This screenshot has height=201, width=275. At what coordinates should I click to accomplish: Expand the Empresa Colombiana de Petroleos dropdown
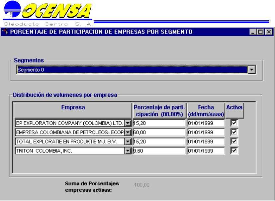(x=128, y=132)
